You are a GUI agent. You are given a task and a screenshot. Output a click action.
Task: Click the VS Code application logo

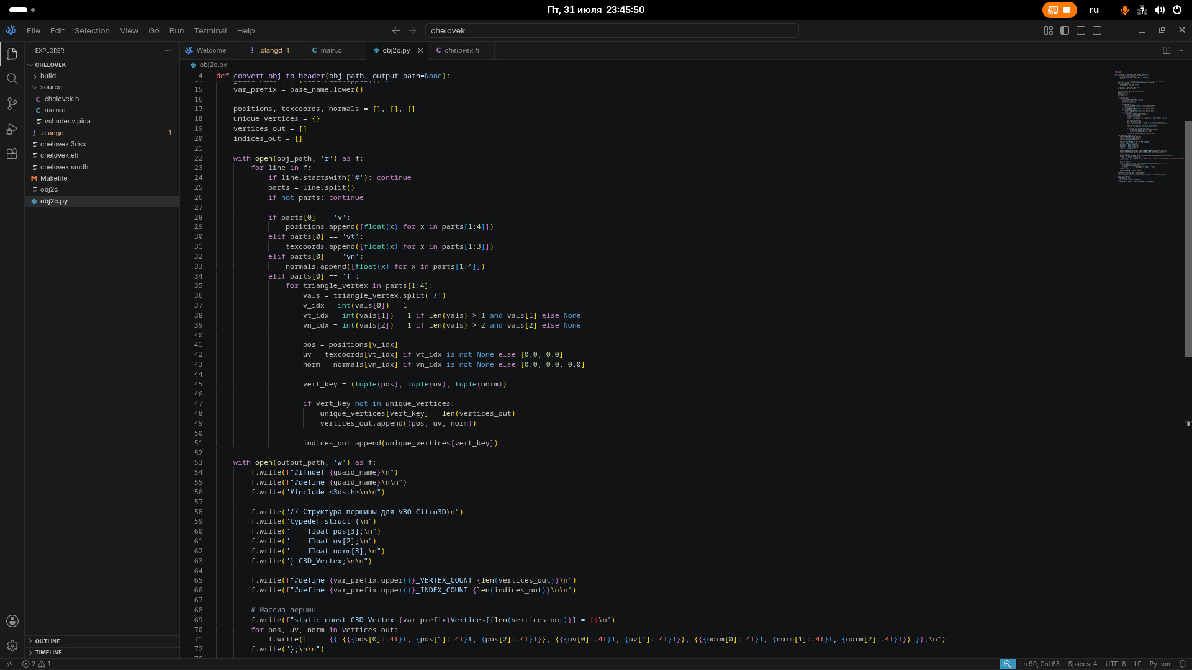tap(11, 30)
